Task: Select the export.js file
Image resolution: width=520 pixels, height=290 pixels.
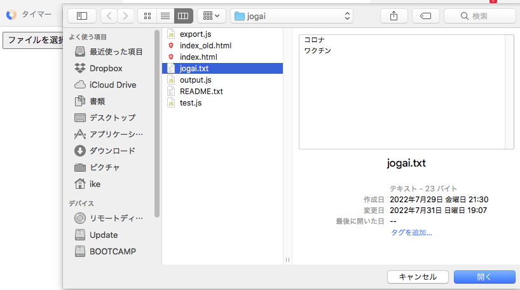Action: [x=222, y=34]
